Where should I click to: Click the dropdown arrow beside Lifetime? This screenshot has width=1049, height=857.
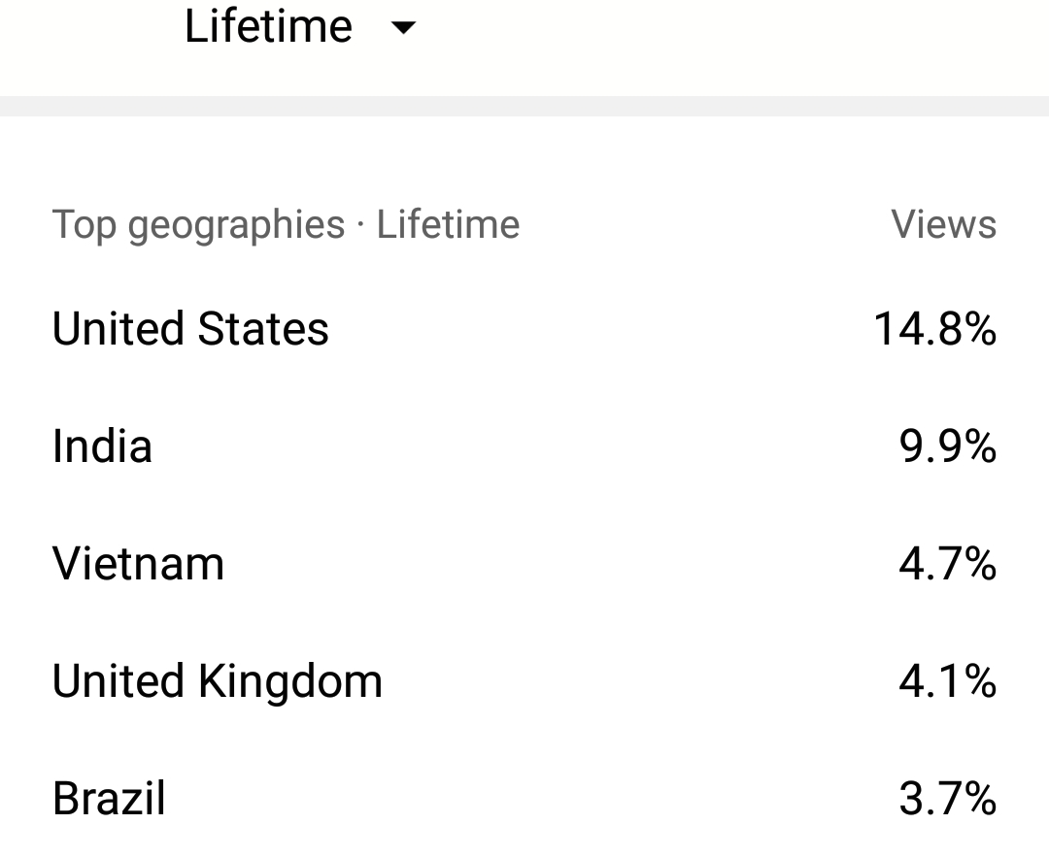coord(403,27)
